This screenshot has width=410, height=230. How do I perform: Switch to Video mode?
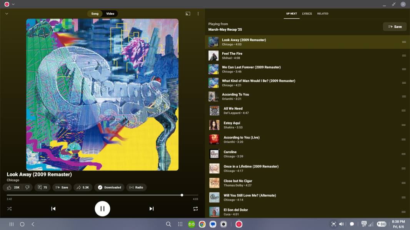click(x=110, y=14)
